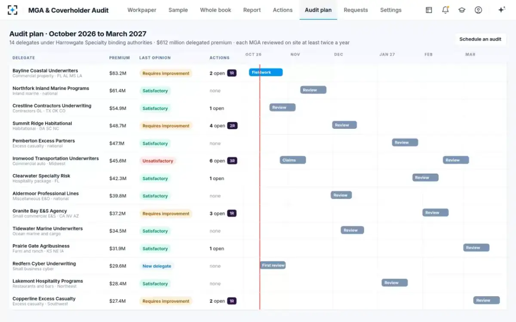Image resolution: width=516 pixels, height=322 pixels.
Task: Click premium value $47.1M
Action: 117,143
